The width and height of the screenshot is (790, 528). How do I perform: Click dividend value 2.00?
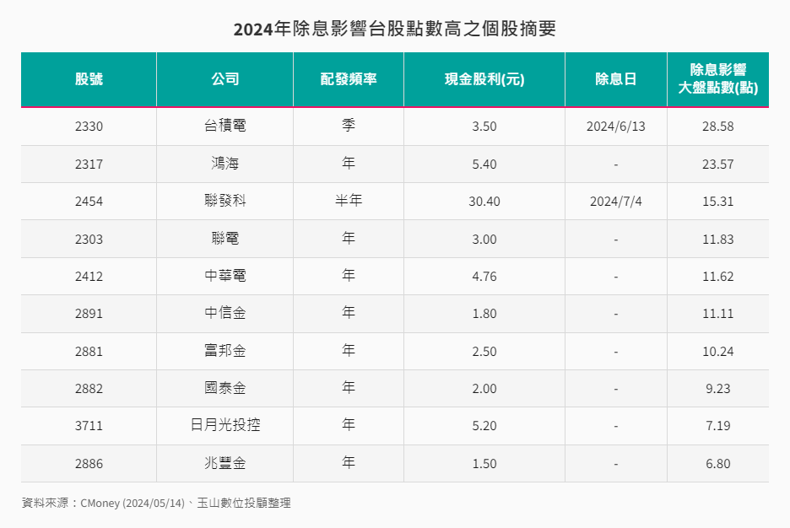tap(484, 389)
